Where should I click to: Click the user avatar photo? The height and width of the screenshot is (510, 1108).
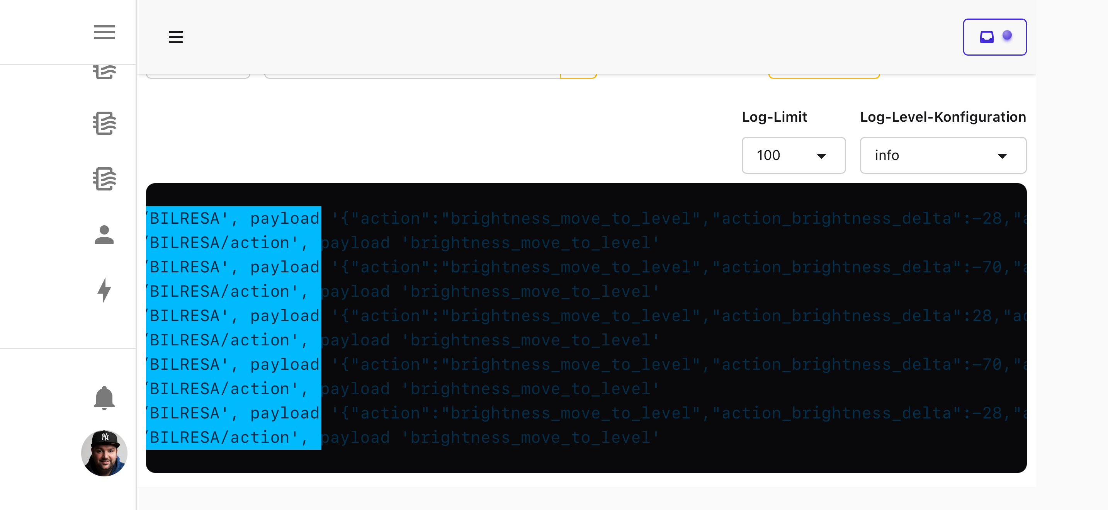coord(104,453)
